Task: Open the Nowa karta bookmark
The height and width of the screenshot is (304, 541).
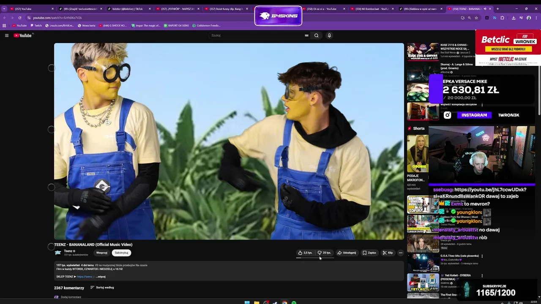Action: point(87,25)
